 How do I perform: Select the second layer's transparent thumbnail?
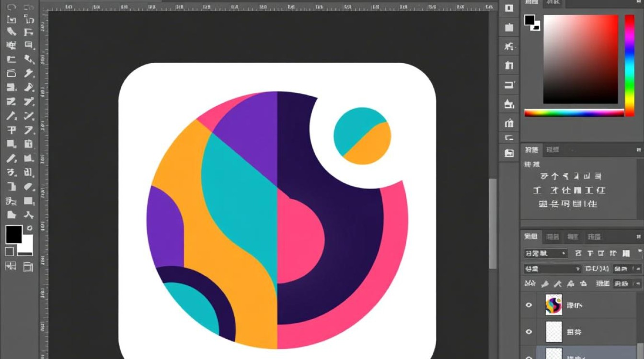click(x=554, y=331)
